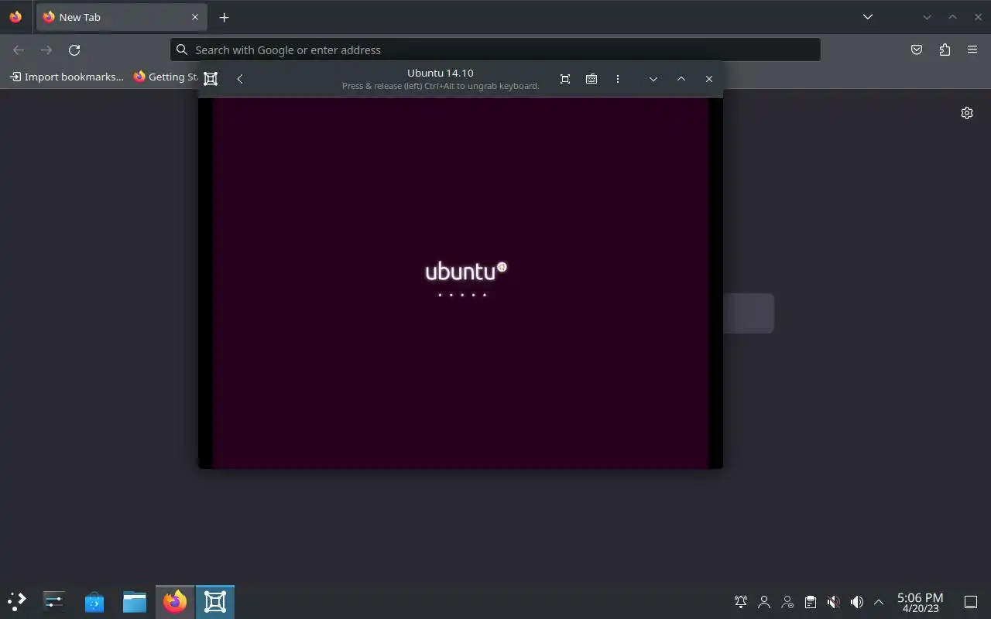Open the clock showing 5:06 PM
This screenshot has width=991, height=619.
920,602
